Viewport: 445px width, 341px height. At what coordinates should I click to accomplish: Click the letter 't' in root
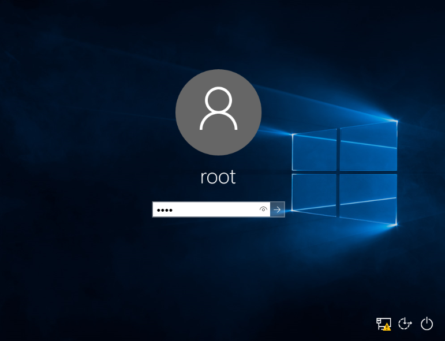(x=233, y=177)
